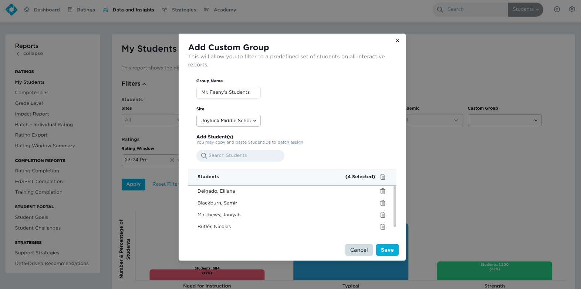Click the app logo in top-left corner
Screen dimensions: 581x289
pos(11,10)
